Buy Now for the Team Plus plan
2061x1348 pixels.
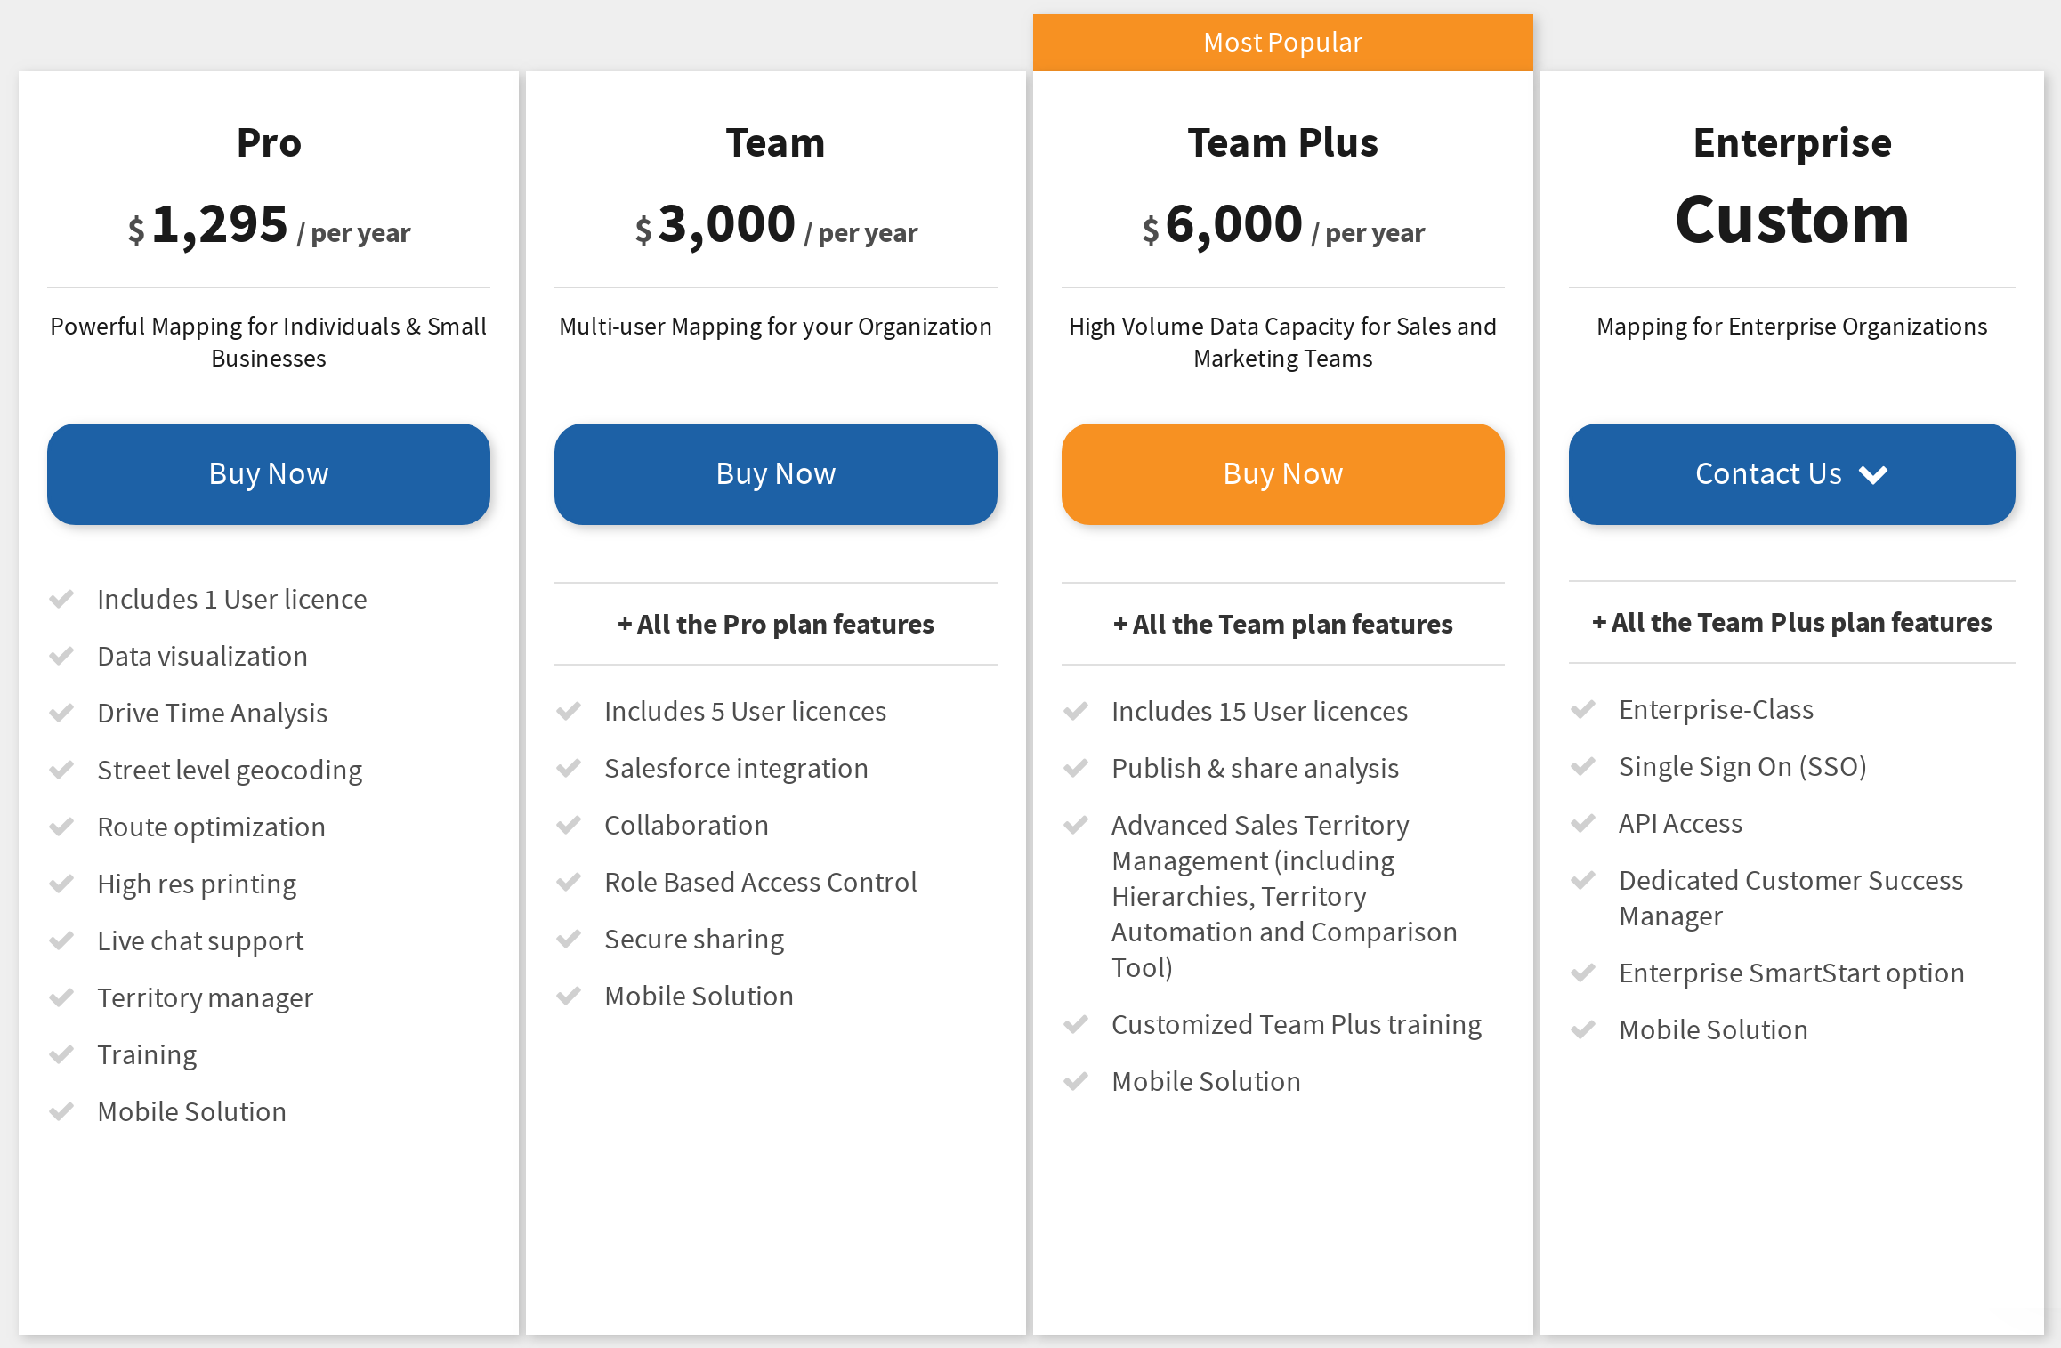pyautogui.click(x=1281, y=474)
